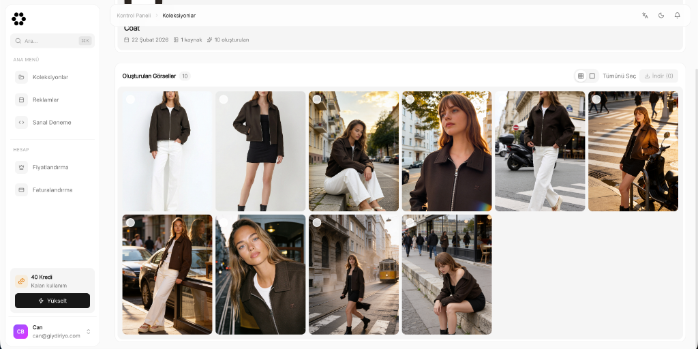
Task: Navigate to Kontrol Paneli breadcrumb link
Action: tap(134, 15)
